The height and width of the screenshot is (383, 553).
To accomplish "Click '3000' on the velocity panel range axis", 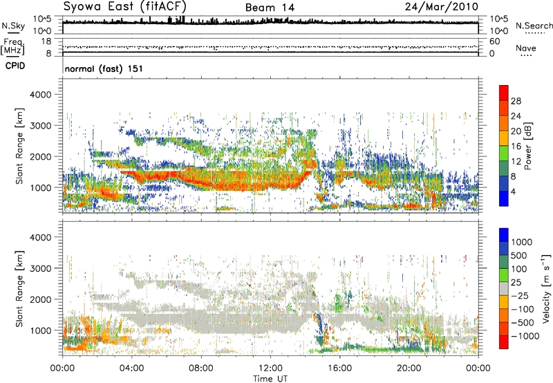I will click(41, 268).
